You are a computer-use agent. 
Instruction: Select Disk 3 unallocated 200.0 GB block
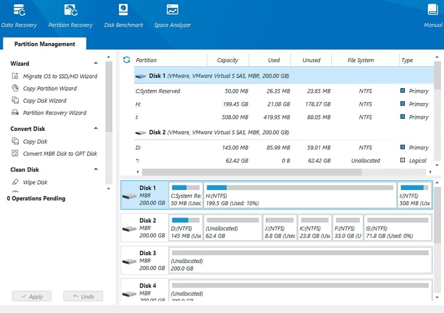(300, 260)
